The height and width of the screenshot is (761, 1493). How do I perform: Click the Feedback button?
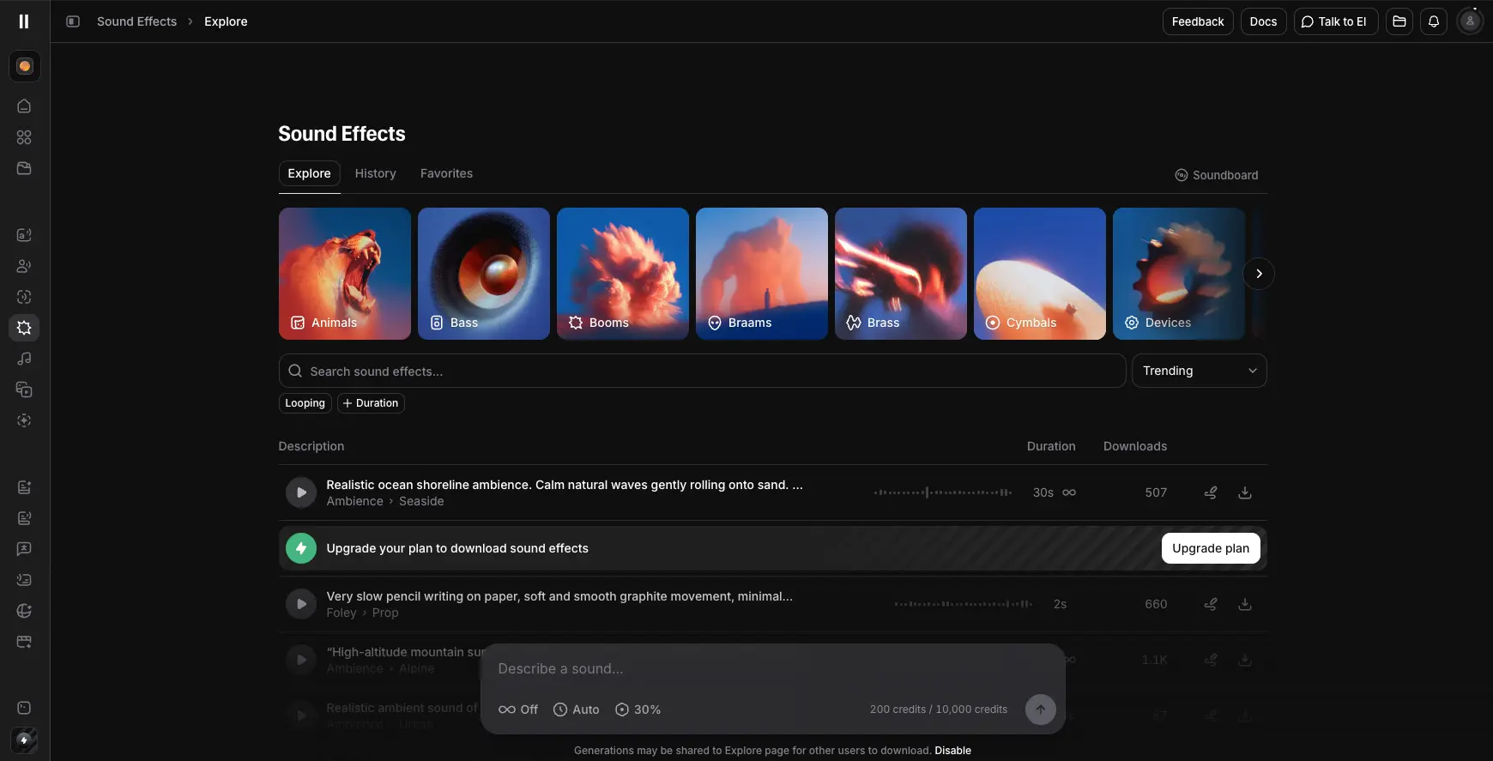pyautogui.click(x=1198, y=21)
